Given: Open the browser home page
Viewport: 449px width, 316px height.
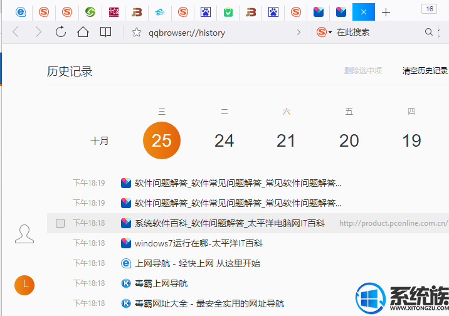Looking at the screenshot, I should point(83,32).
